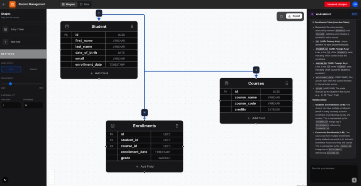Screen dimensions: 361x186
Task: Click cardinality label 1 above Student
Action: point(99,13)
